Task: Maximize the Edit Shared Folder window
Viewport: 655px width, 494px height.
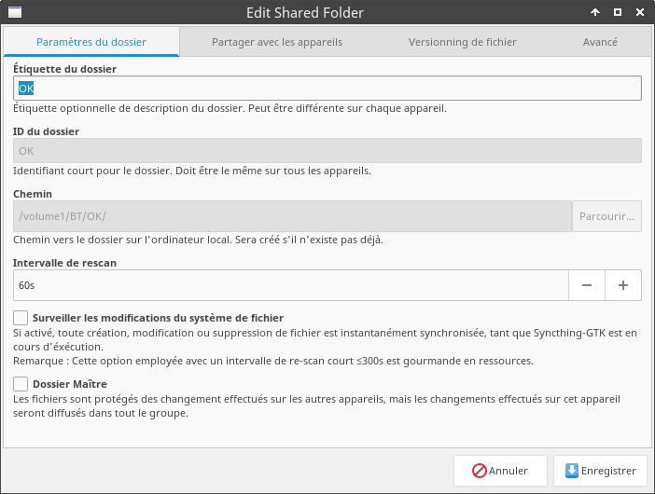Action: tap(618, 12)
